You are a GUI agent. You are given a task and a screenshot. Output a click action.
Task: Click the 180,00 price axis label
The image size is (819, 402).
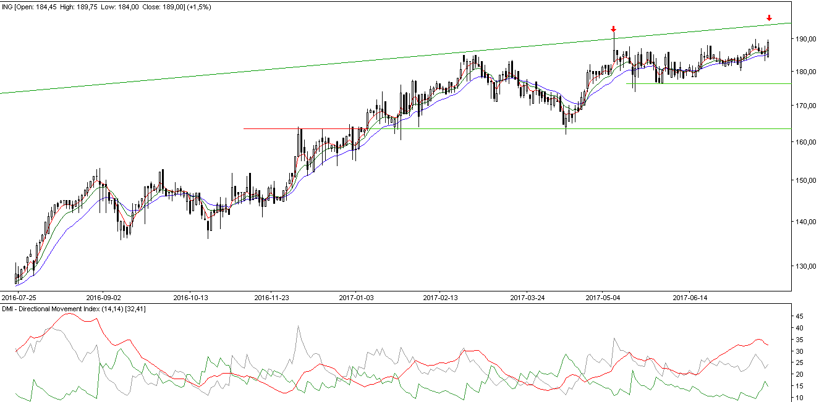click(x=805, y=71)
